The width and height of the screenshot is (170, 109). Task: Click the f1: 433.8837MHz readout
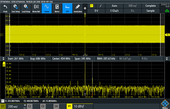click(x=12, y=101)
